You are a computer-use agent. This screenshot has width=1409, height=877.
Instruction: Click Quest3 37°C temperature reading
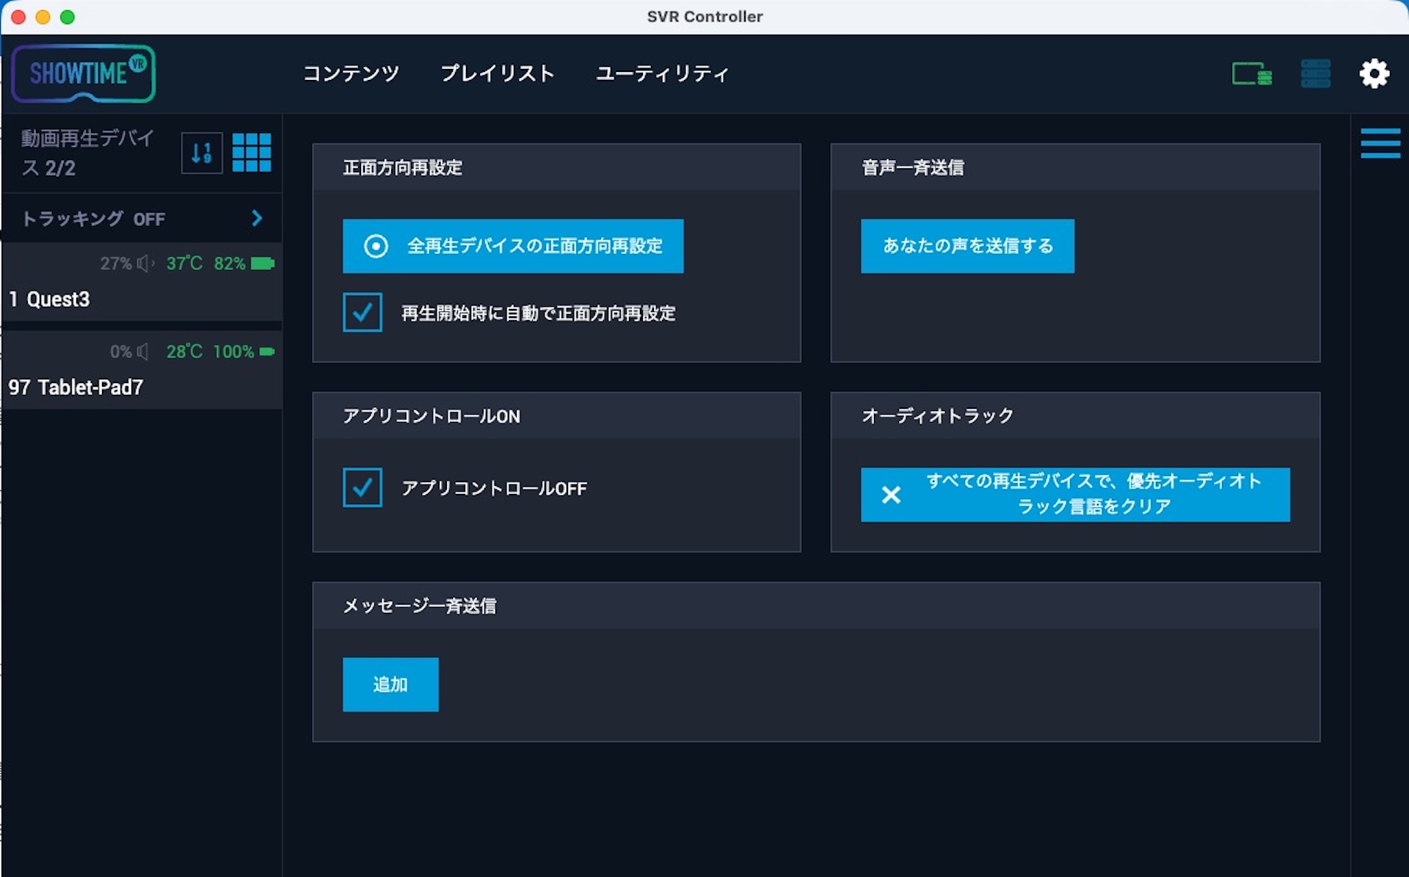(x=184, y=263)
